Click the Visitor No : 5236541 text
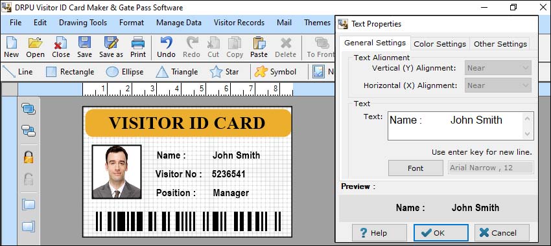This screenshot has width=551, height=246. [x=200, y=174]
